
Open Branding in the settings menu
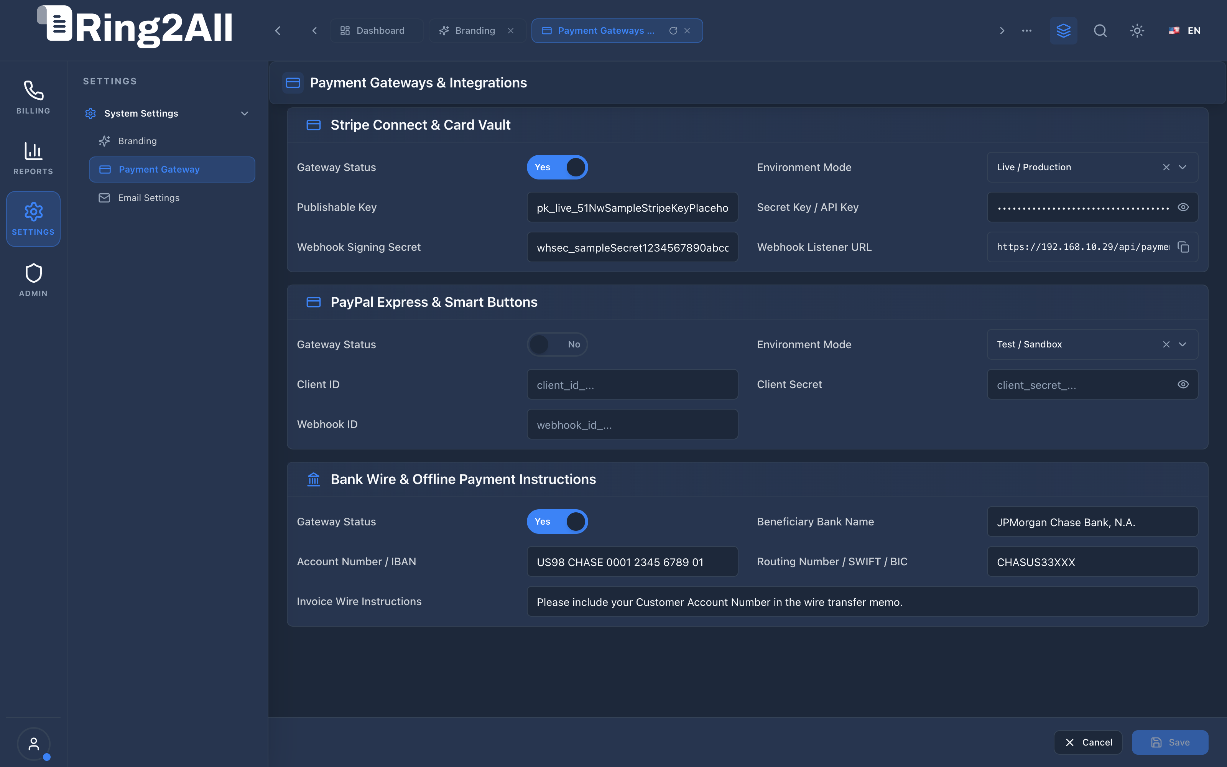click(x=171, y=141)
